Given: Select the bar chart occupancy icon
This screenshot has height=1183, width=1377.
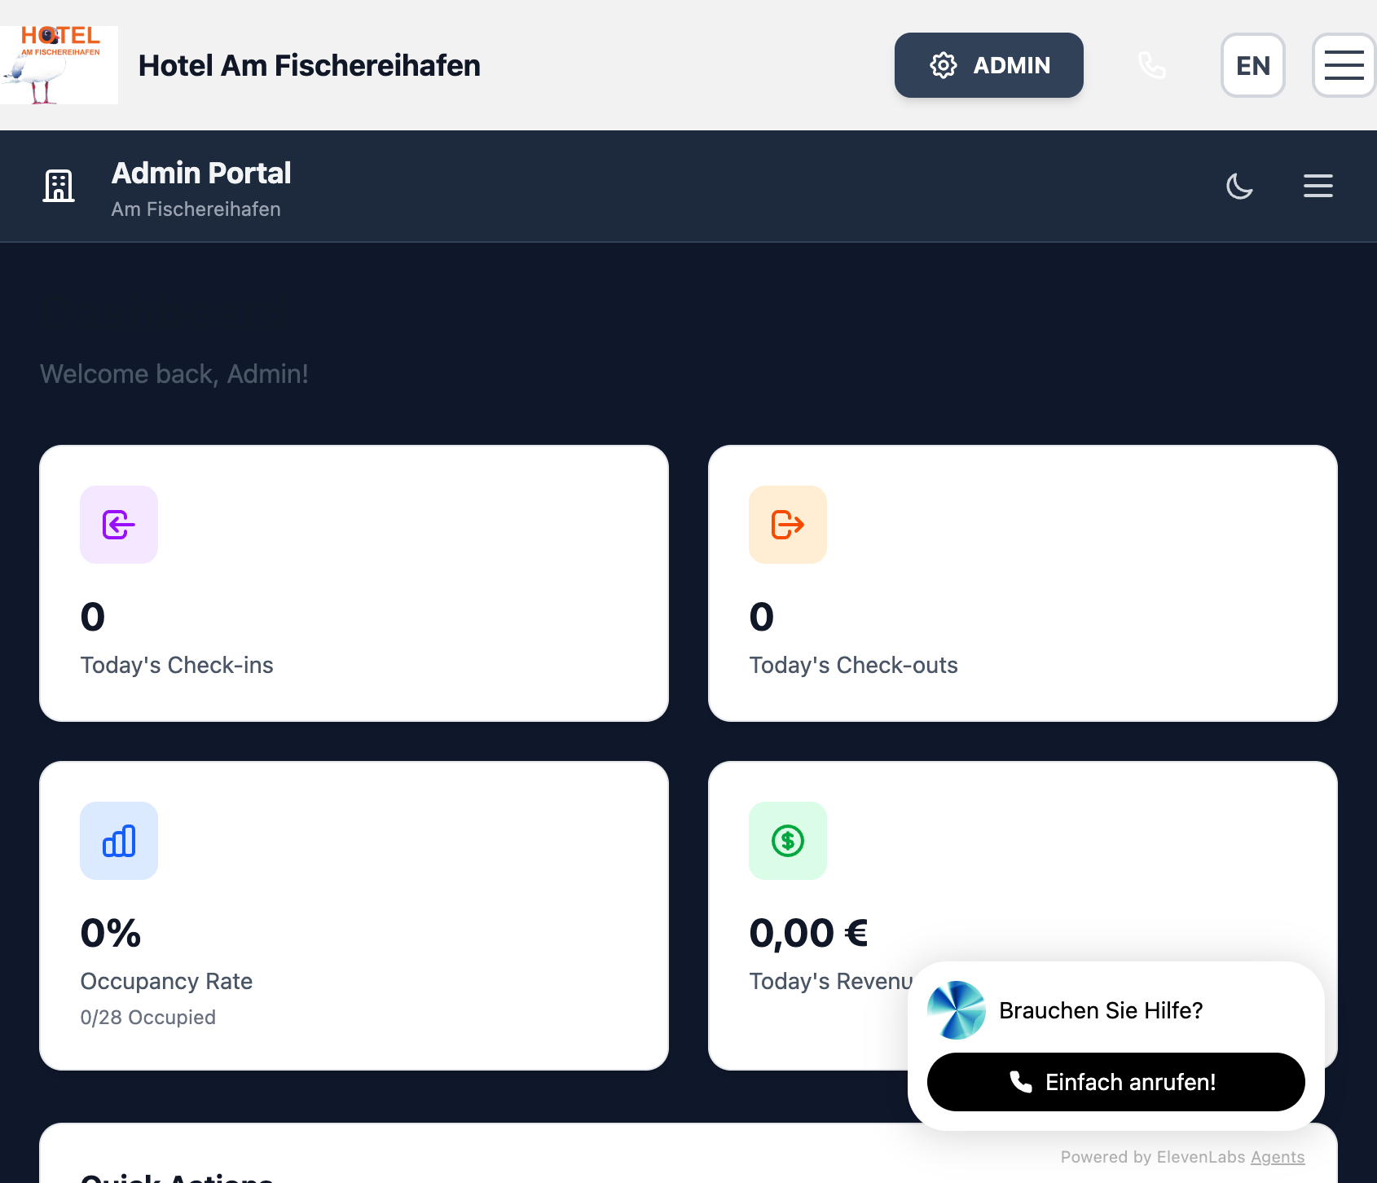Looking at the screenshot, I should tap(118, 840).
